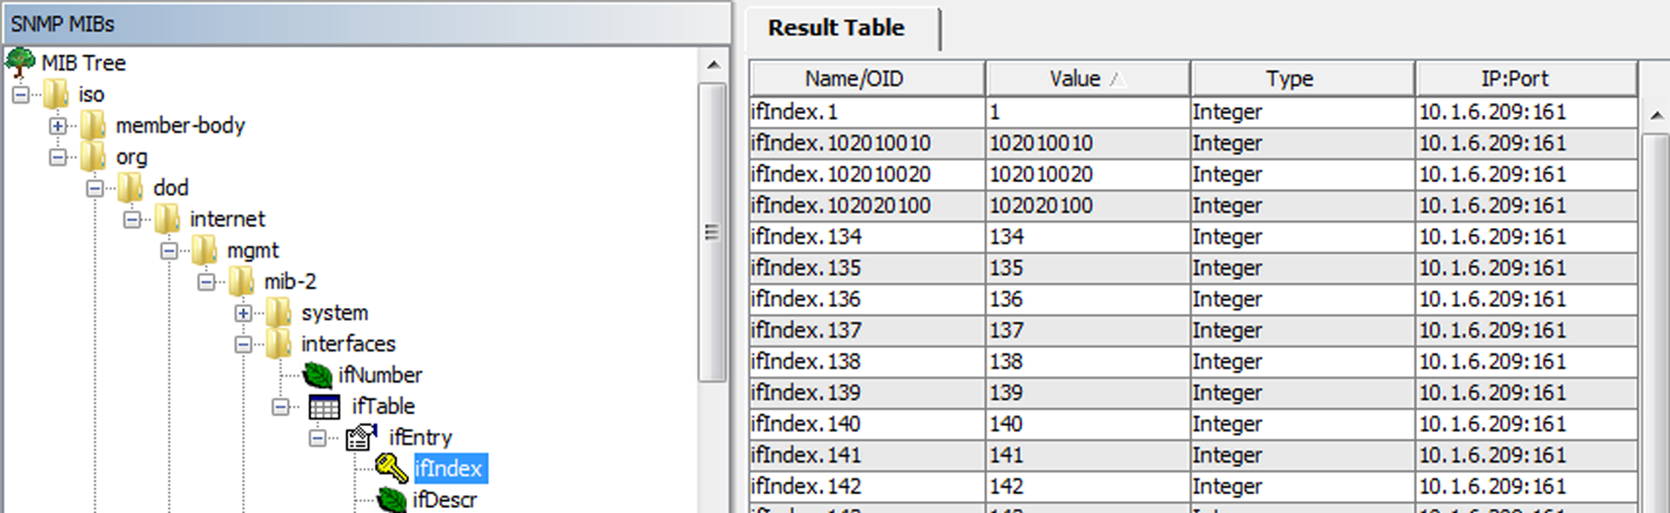Select the mib-2 tree node label
The image size is (1670, 513).
coord(291,281)
